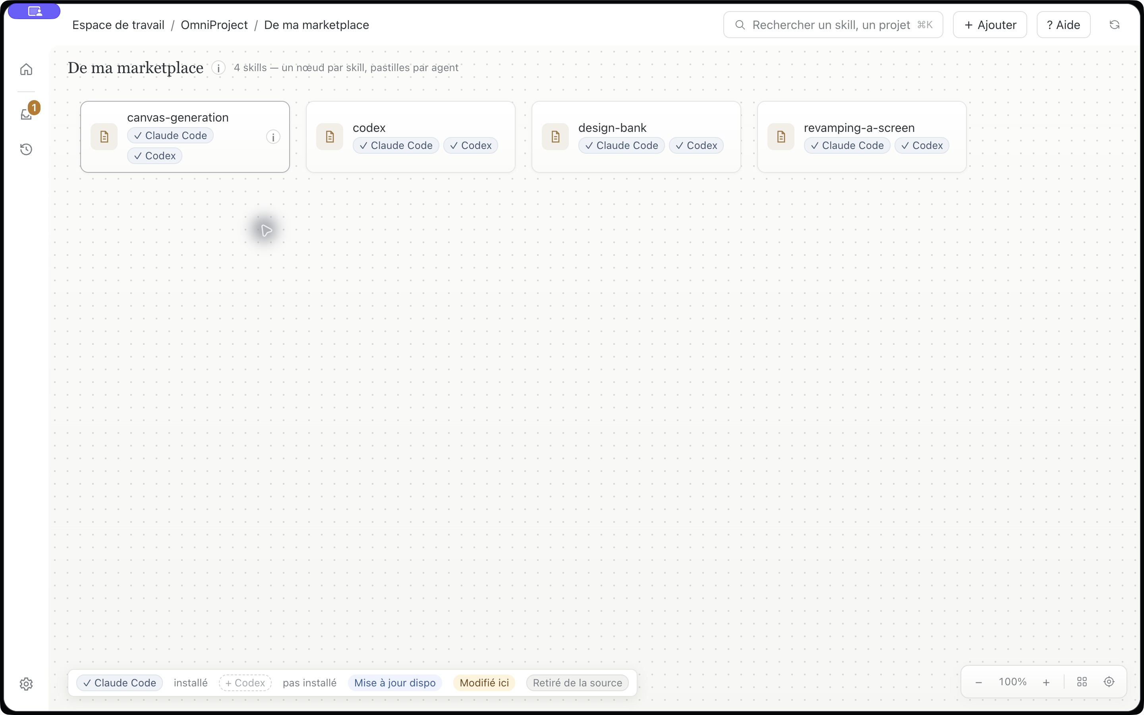Click De ma marketplace breadcrumb

point(316,25)
